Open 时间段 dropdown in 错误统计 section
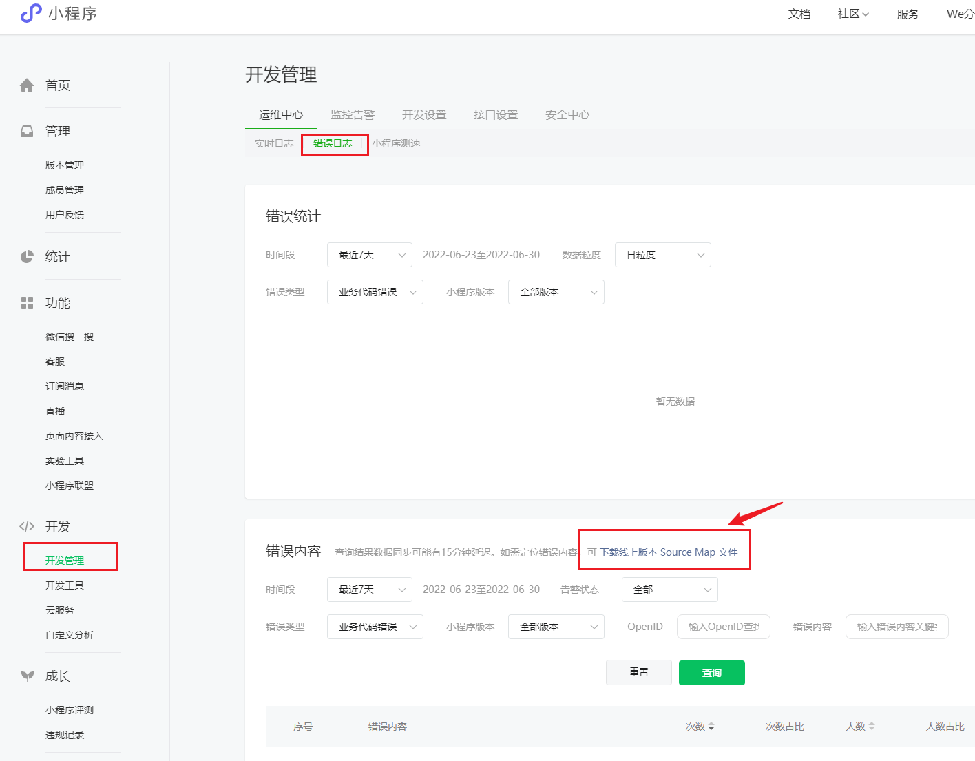This screenshot has width=975, height=761. click(370, 255)
